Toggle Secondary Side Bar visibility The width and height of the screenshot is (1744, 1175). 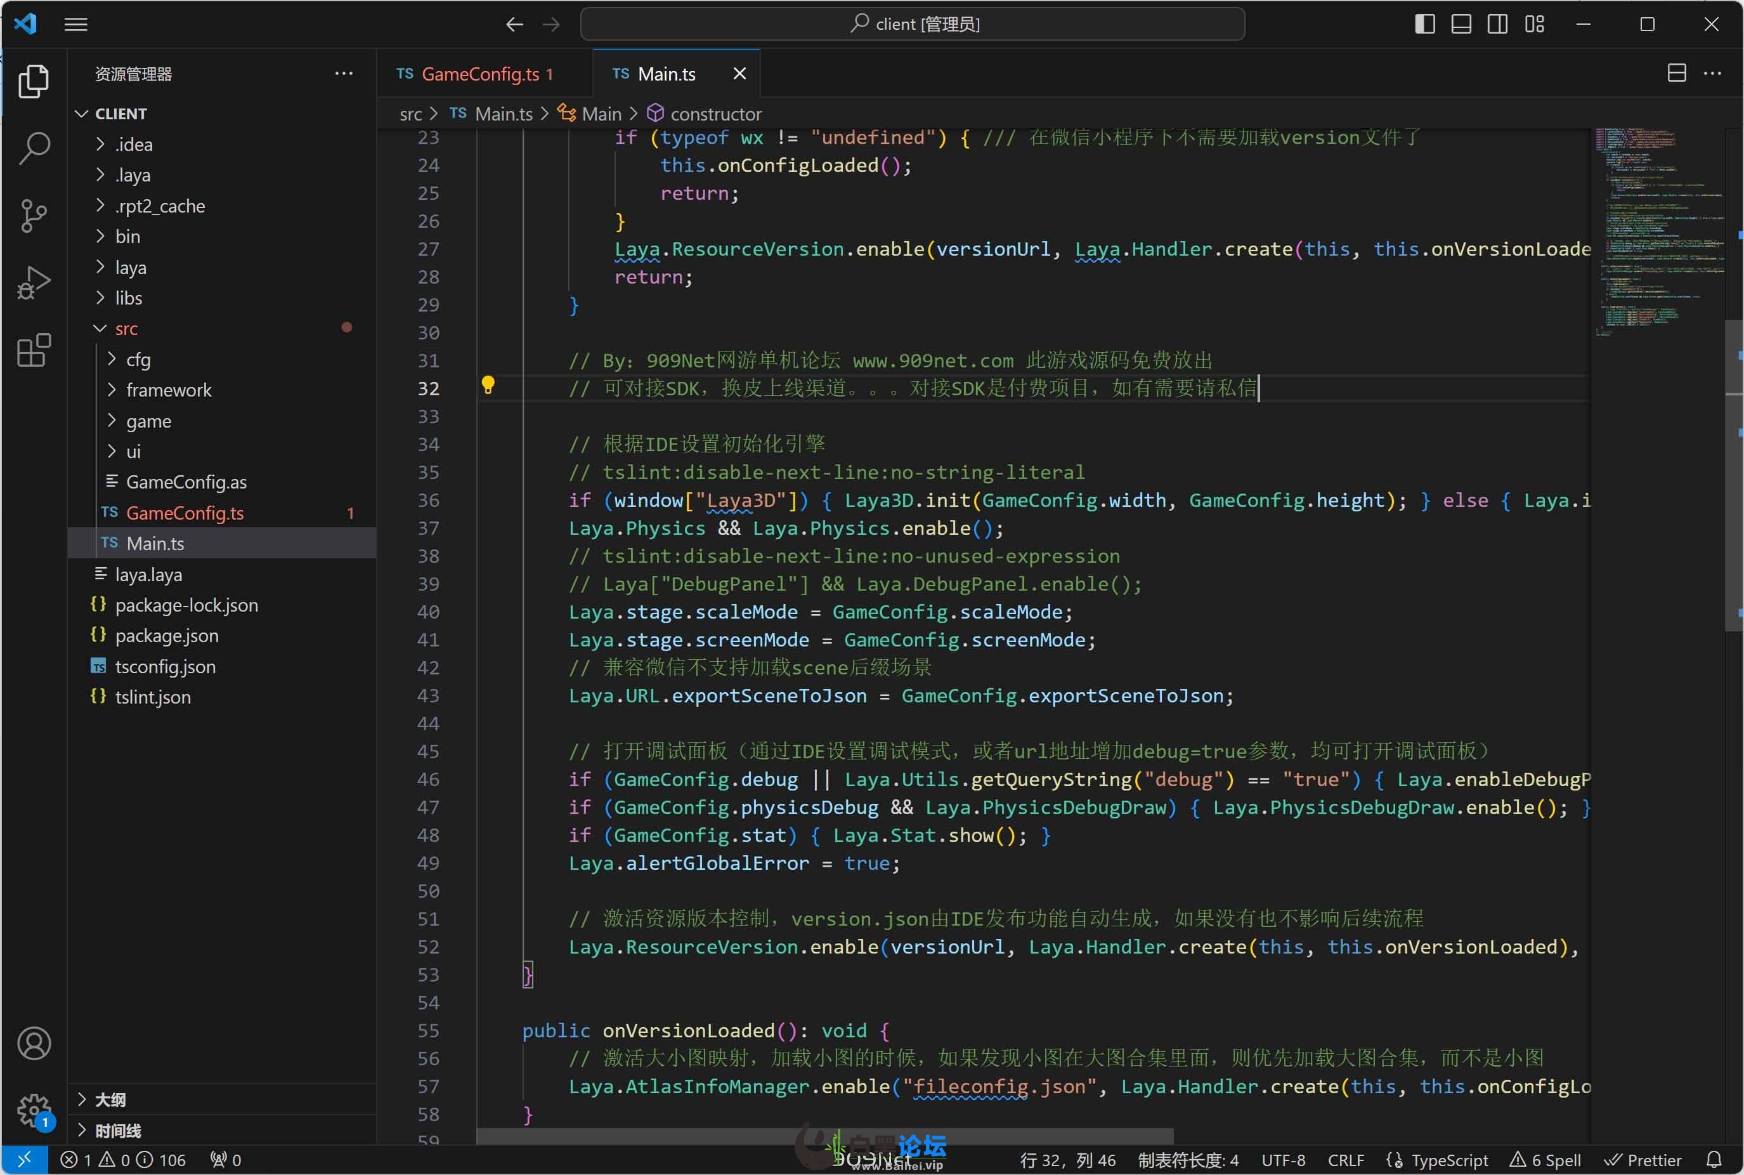(1498, 24)
